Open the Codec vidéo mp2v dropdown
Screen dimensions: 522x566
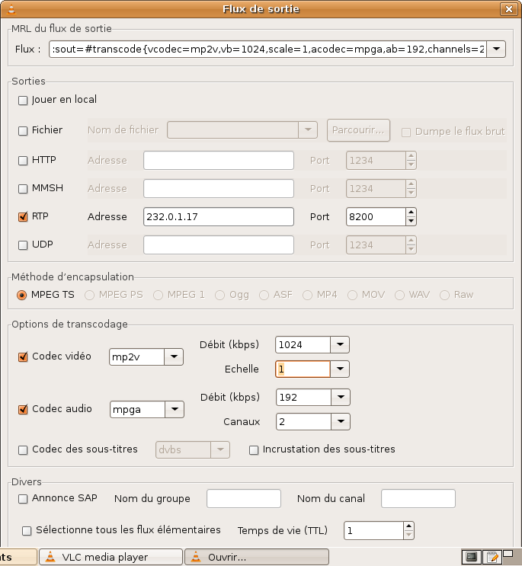(x=174, y=357)
